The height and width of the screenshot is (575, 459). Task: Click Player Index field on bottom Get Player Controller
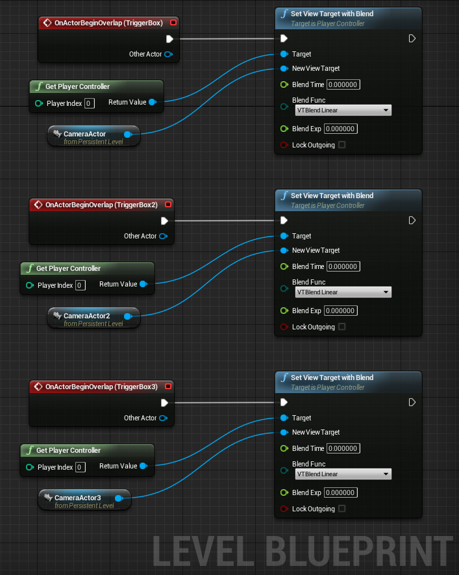coord(81,467)
